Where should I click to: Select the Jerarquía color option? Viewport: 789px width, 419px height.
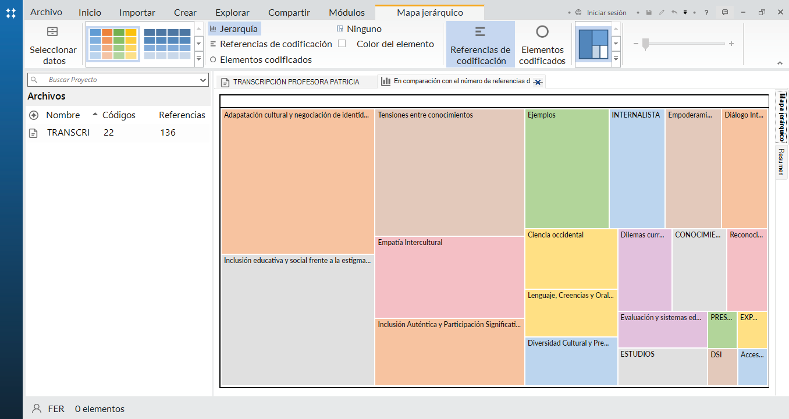click(234, 29)
